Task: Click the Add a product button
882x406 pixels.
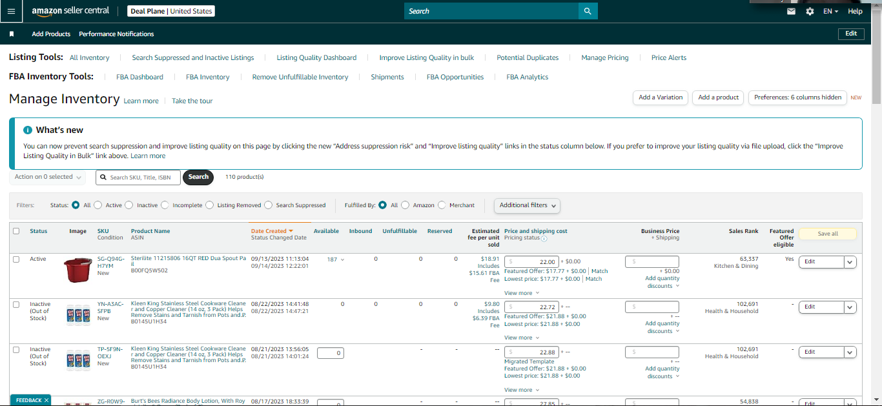Action: [x=719, y=97]
